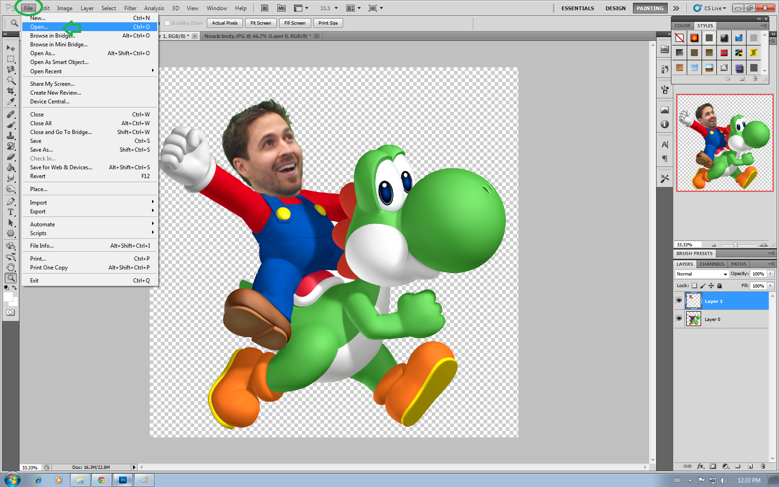This screenshot has width=779, height=487.
Task: Reset default foreground and background colors
Action: click(6, 288)
